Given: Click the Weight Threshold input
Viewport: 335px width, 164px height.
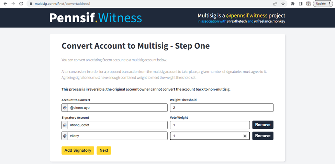Looking at the screenshot, I should (x=222, y=108).
